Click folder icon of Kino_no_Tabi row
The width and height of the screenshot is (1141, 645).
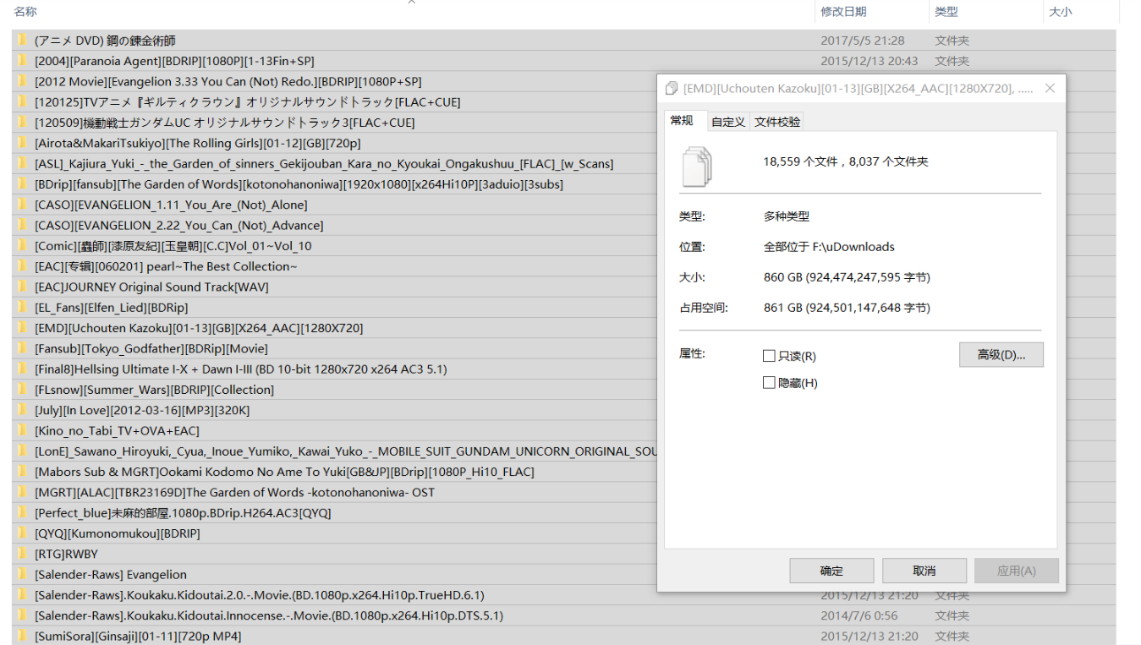tap(23, 431)
